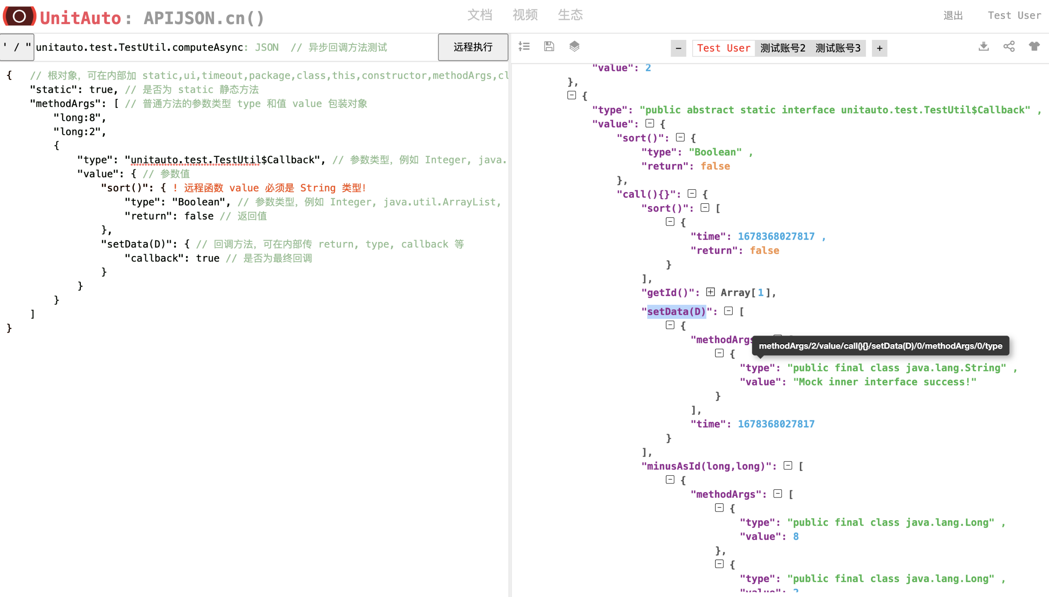Image resolution: width=1049 pixels, height=597 pixels.
Task: Select the layers icon in the toolbar
Action: point(574,47)
